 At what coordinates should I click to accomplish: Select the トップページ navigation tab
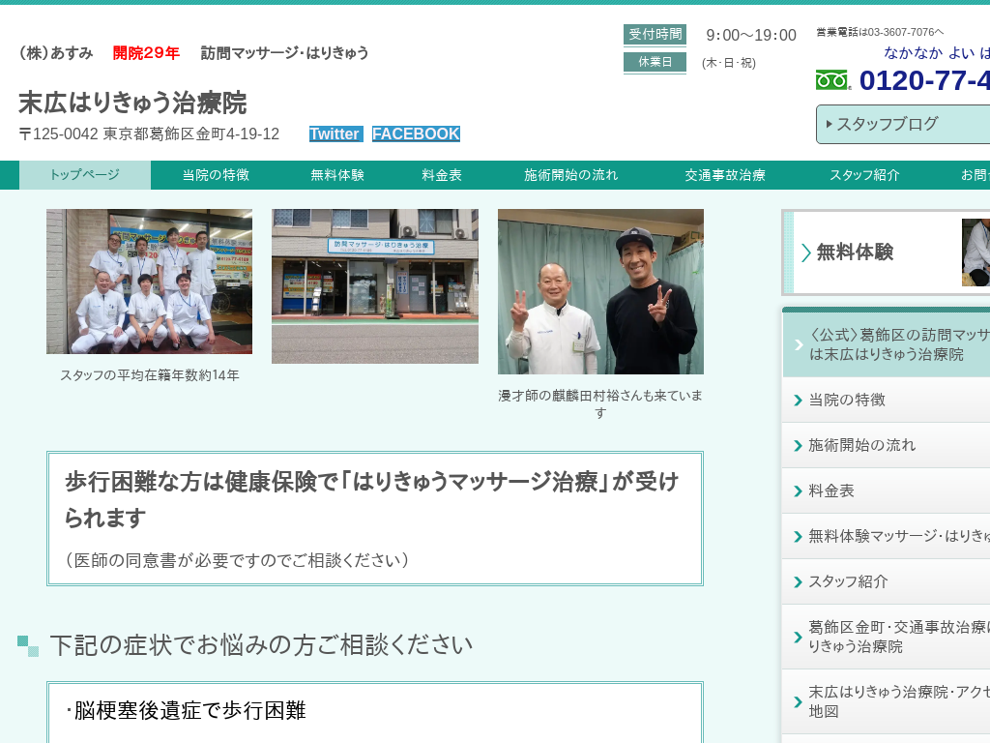tap(85, 175)
